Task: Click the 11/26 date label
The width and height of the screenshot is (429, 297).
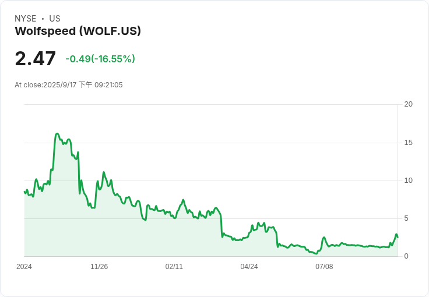Action: coord(99,267)
